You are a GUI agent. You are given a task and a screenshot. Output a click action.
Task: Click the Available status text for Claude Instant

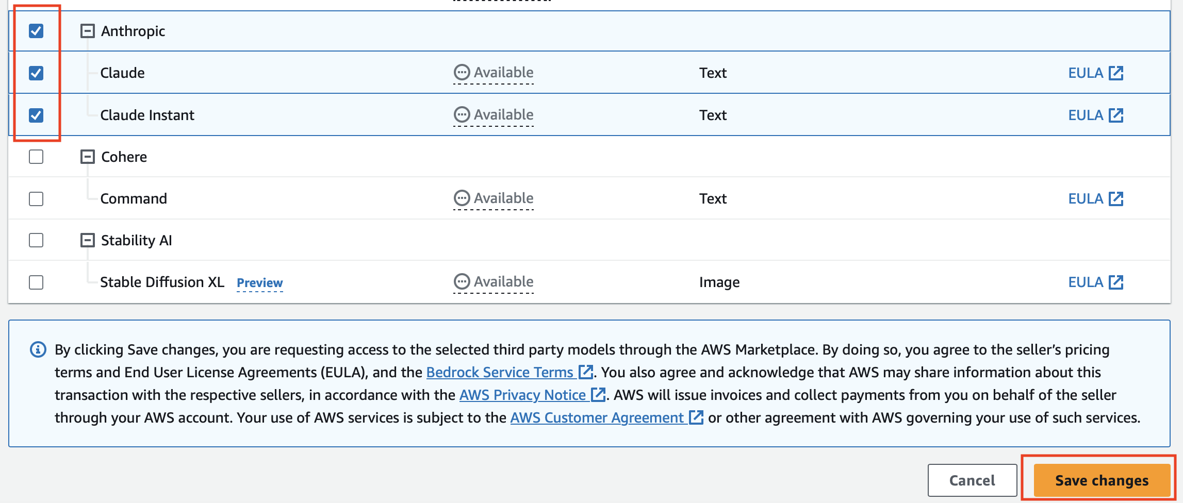(x=504, y=114)
